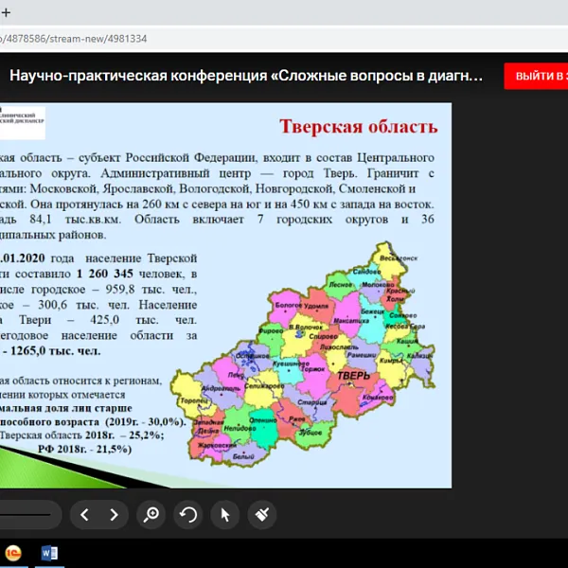Click the slide title 'Тверская область'

coord(359,127)
